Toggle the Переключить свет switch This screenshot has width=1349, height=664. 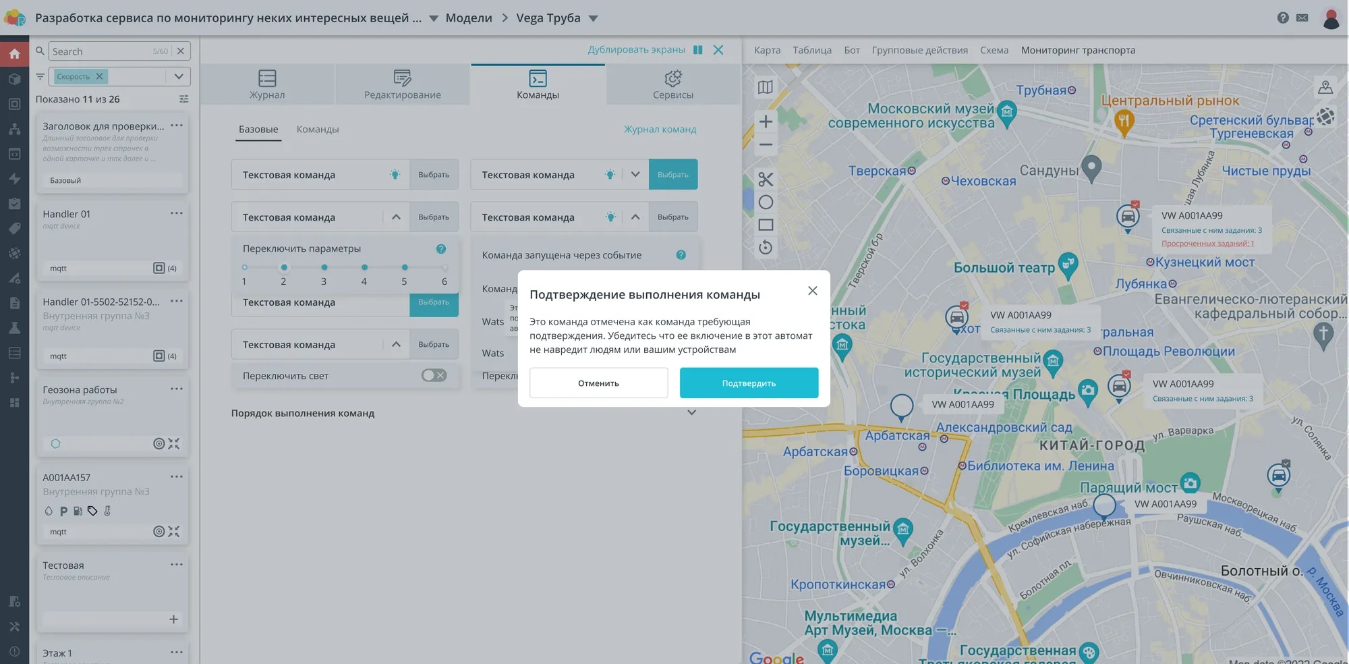[x=434, y=375]
